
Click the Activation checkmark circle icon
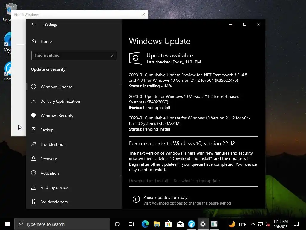click(33, 173)
